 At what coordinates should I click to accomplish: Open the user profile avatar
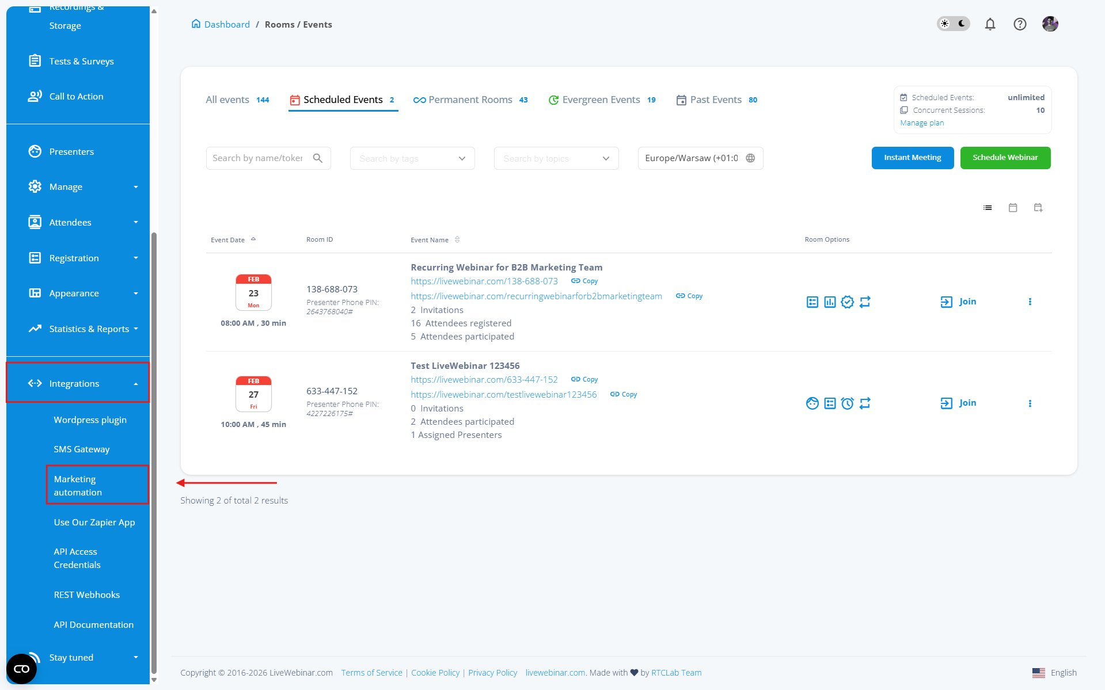(x=1050, y=24)
